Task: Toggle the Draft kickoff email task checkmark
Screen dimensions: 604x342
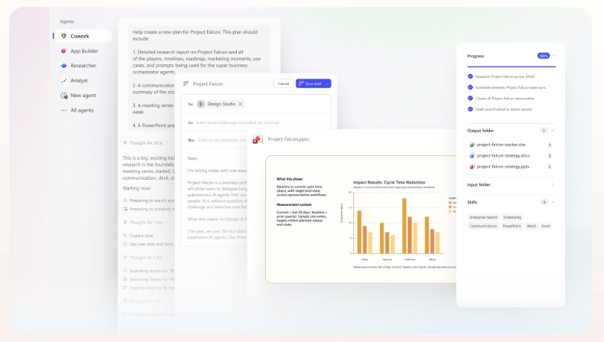Action: pyautogui.click(x=470, y=110)
